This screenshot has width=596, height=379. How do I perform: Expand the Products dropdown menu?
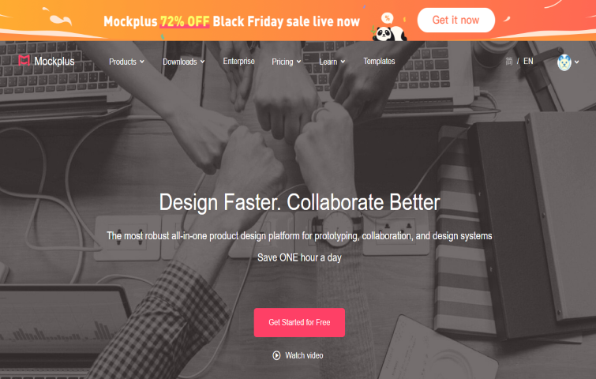126,62
